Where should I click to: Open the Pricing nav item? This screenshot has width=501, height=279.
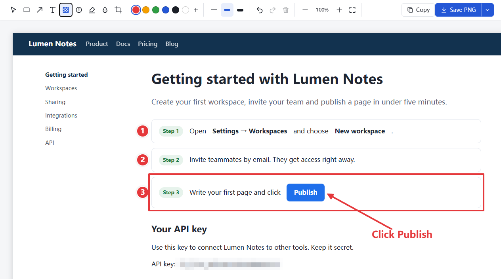147,44
